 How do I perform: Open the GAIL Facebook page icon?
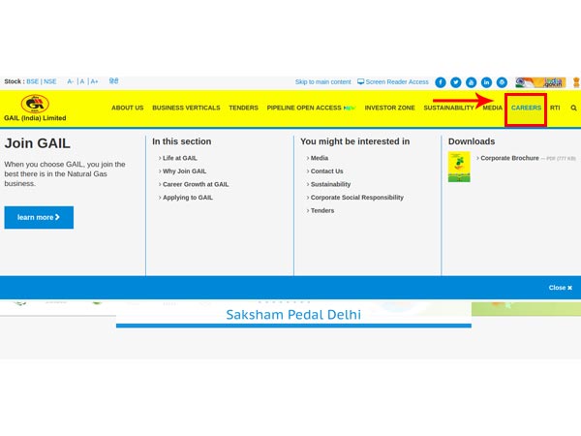pos(441,82)
